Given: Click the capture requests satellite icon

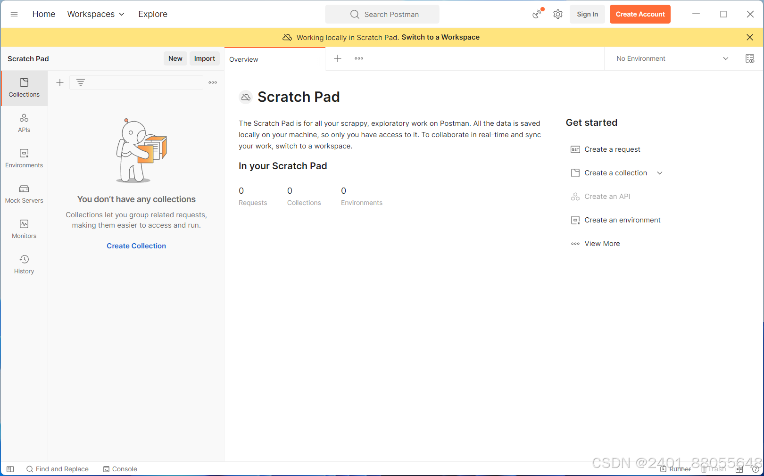Looking at the screenshot, I should (537, 14).
